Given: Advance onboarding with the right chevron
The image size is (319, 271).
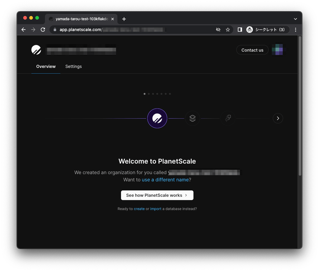Looking at the screenshot, I should click(x=278, y=118).
